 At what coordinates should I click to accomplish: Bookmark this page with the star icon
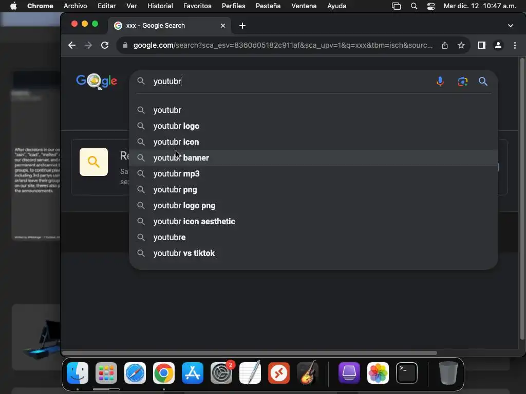pos(461,45)
